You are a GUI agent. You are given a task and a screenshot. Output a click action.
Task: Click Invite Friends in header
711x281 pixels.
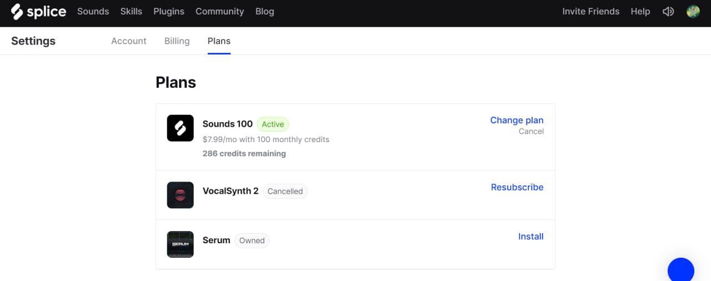(590, 11)
